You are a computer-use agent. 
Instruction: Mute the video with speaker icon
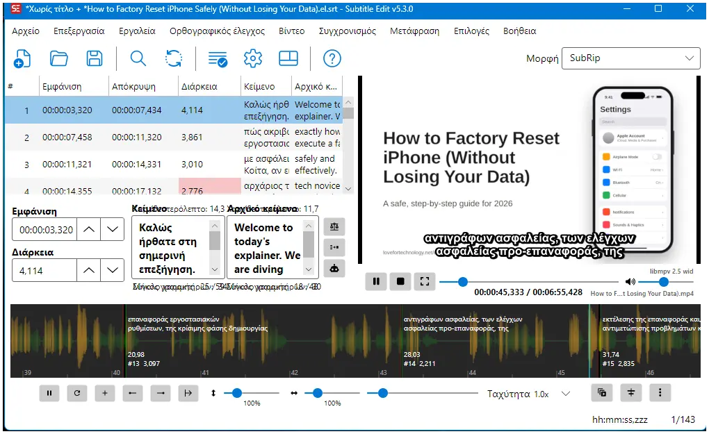pos(630,282)
